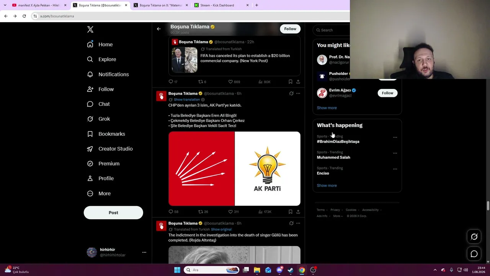Expand the More menu in sidebar

[x=99, y=194]
